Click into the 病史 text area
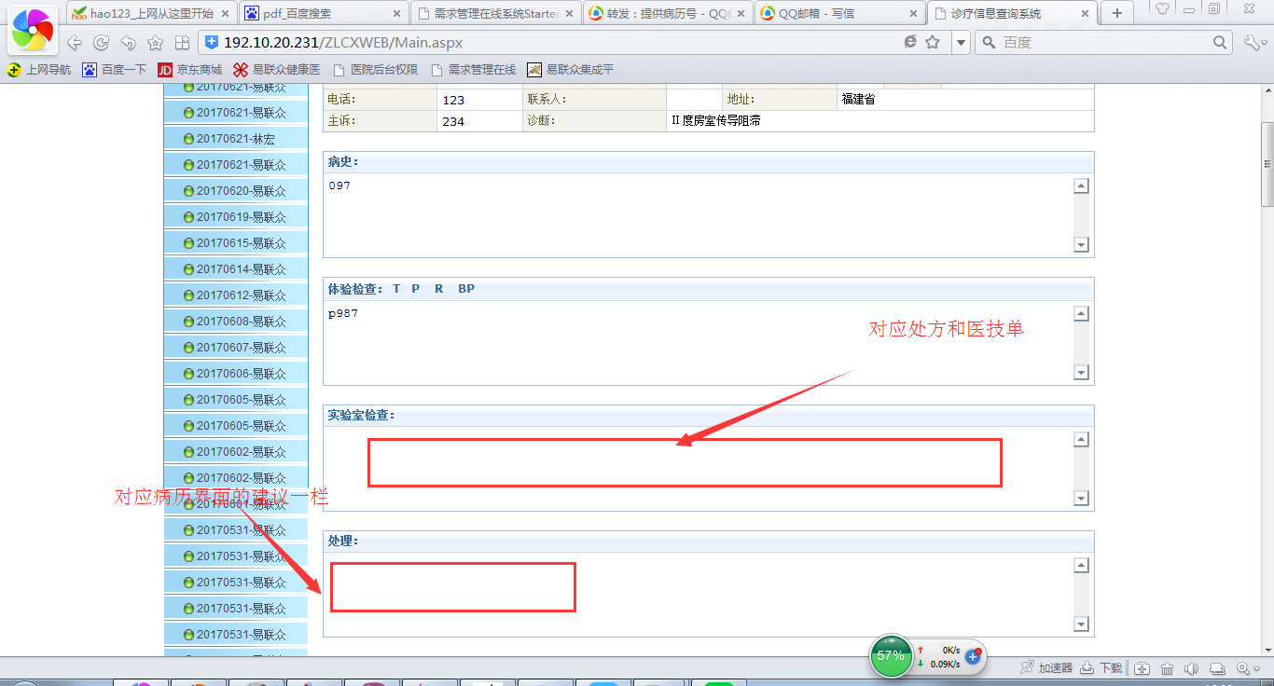Screen dimensions: 1274x686 coord(699,214)
